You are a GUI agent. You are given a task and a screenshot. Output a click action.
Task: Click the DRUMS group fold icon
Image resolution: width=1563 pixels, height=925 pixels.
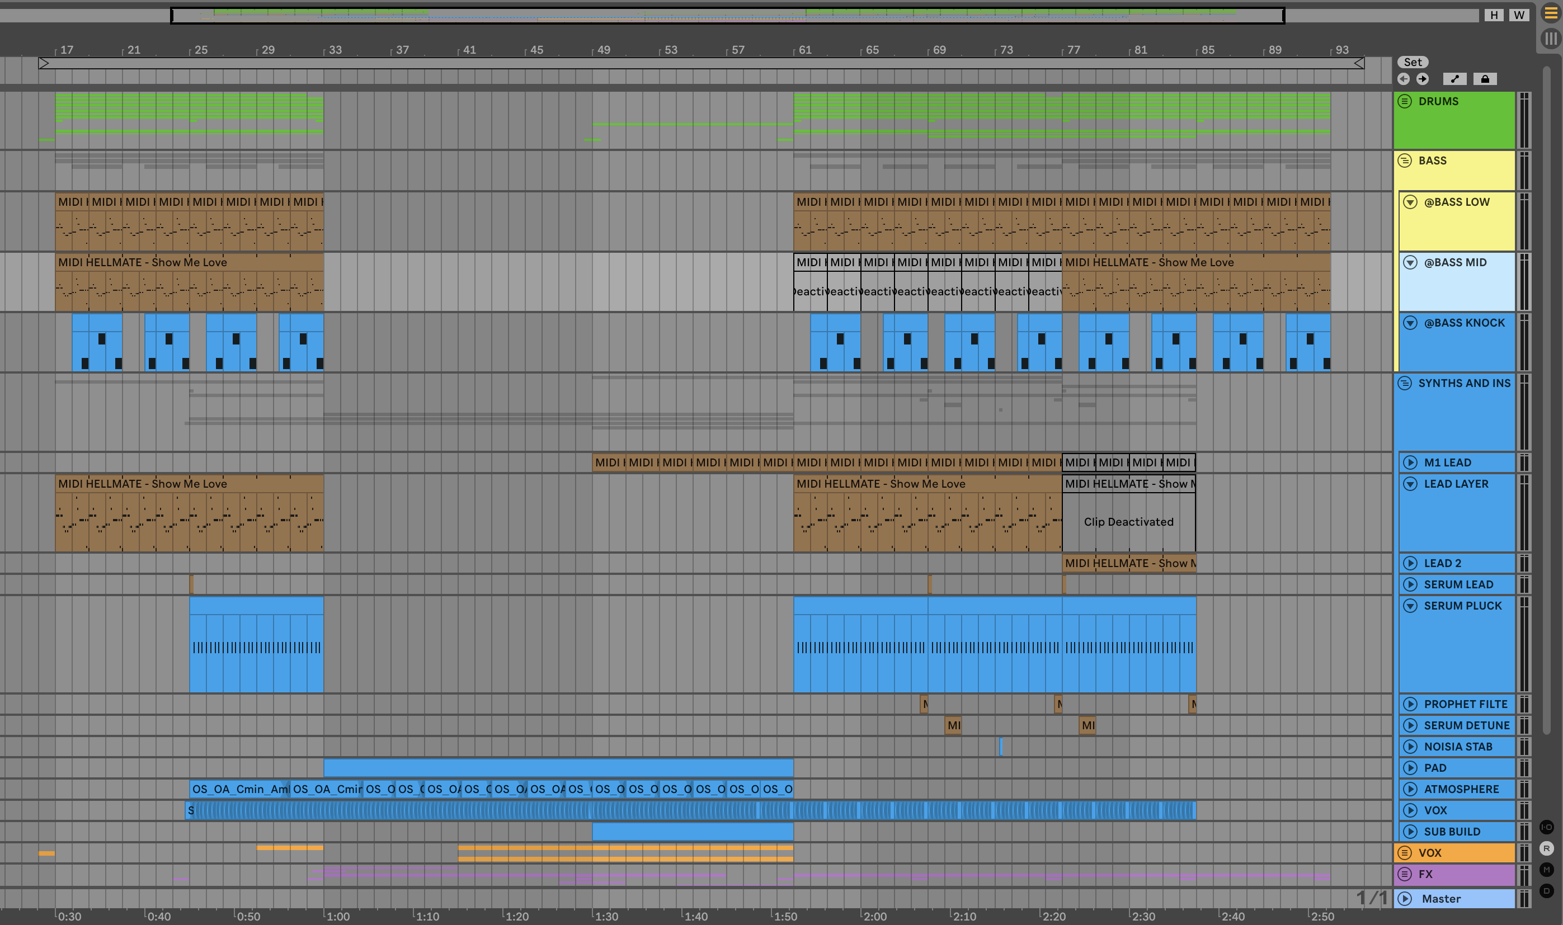(1405, 101)
